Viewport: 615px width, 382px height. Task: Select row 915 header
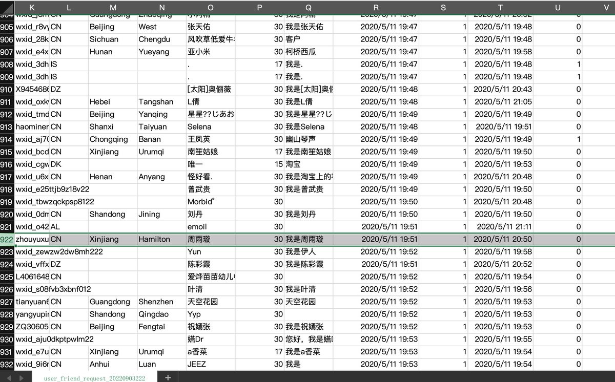point(7,152)
